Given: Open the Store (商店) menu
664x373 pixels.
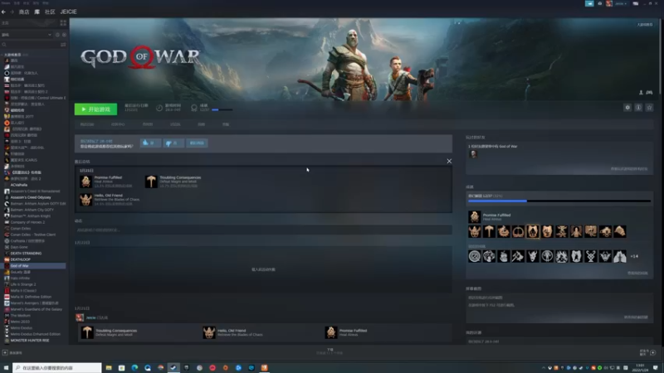Looking at the screenshot, I should 24,12.
